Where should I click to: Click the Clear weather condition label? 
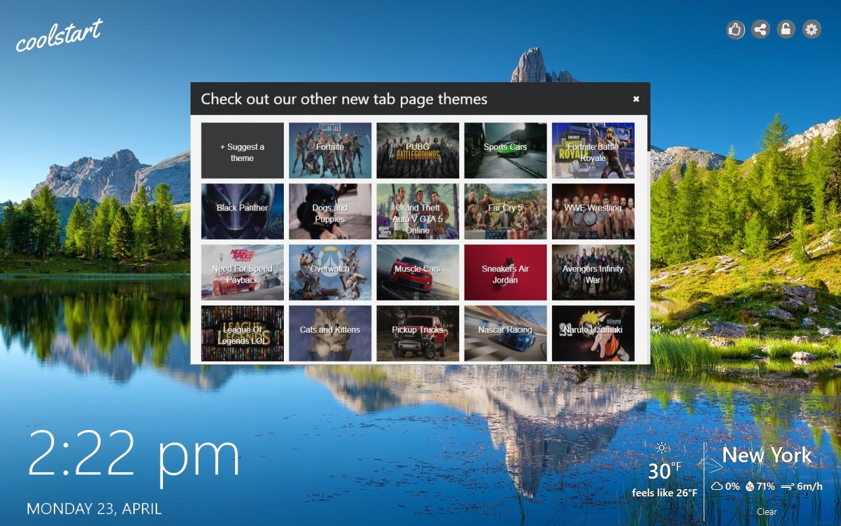767,512
